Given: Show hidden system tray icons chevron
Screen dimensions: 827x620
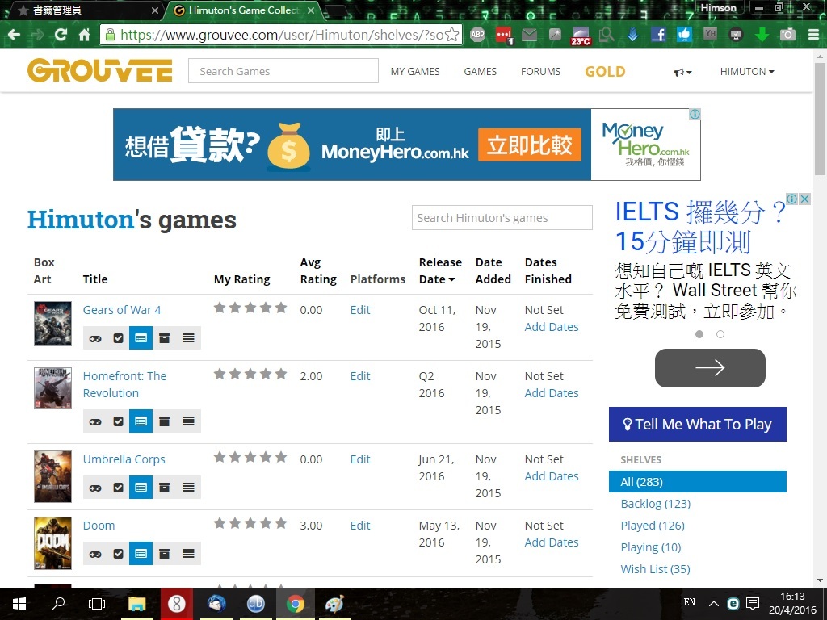Looking at the screenshot, I should pyautogui.click(x=714, y=603).
